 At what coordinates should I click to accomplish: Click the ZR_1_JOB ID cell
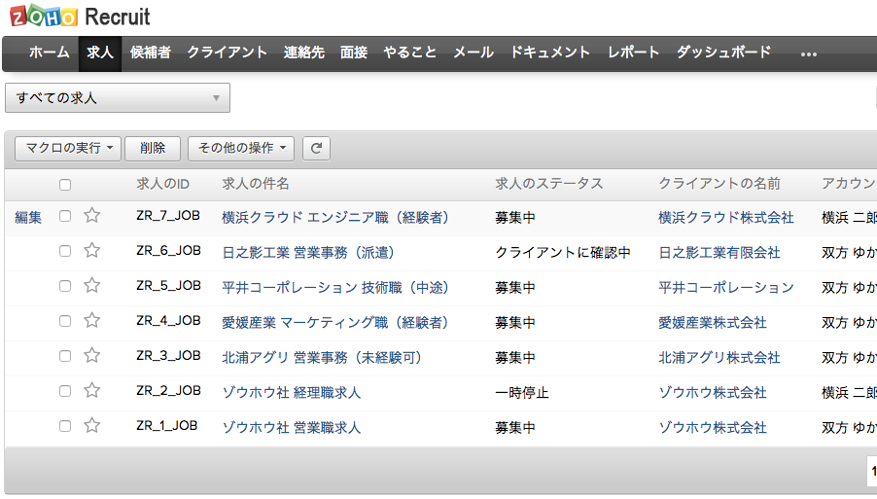[166, 426]
